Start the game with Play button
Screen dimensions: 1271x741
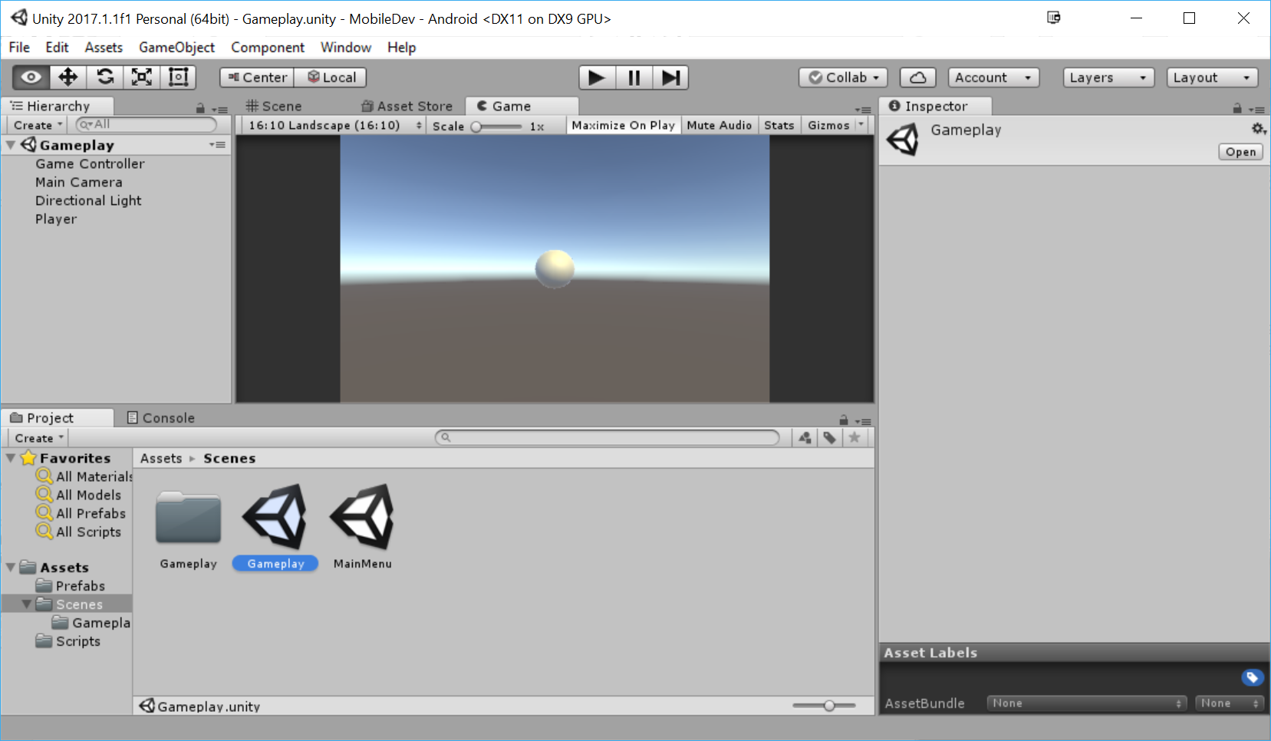click(597, 77)
